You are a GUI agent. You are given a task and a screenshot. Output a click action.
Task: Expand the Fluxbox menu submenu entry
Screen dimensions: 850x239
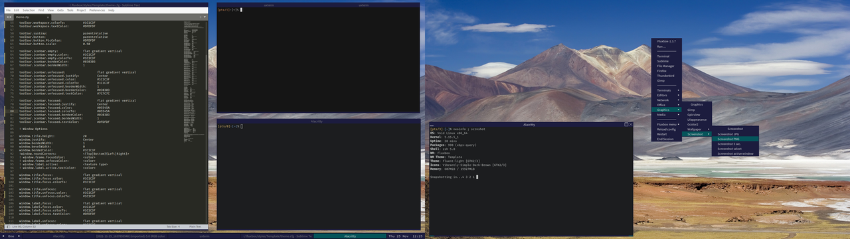pos(667,124)
